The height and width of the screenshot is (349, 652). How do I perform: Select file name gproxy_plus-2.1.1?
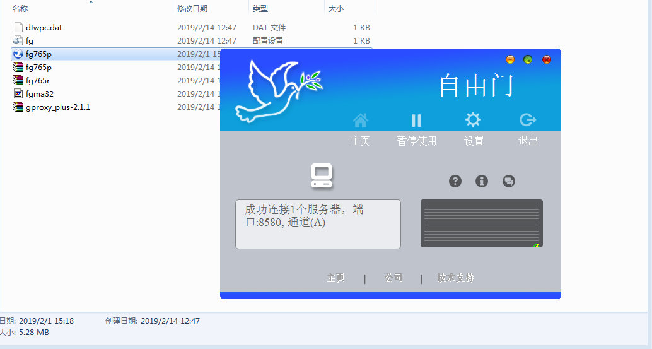click(58, 107)
